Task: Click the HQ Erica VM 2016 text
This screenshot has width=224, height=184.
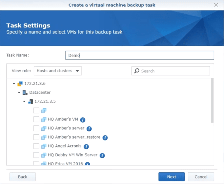Action: 65,163
